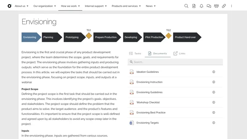The image size is (247, 139).
Task: Select the Planning process step
Action: click(52, 37)
